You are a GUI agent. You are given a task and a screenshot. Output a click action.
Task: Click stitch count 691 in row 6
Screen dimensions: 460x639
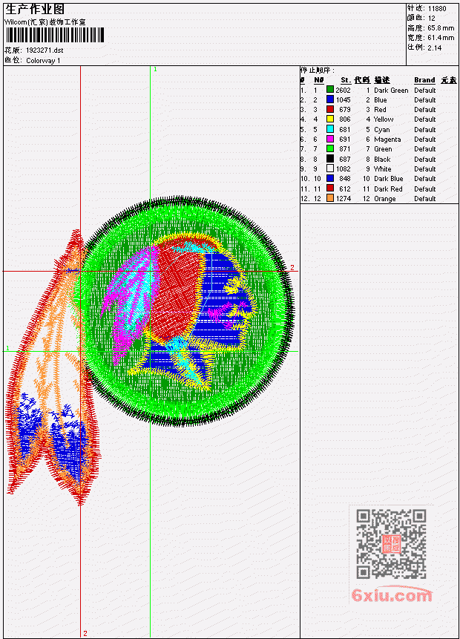coord(345,140)
